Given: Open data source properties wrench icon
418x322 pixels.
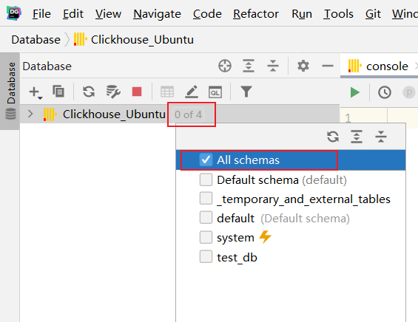Looking at the screenshot, I should [x=113, y=92].
